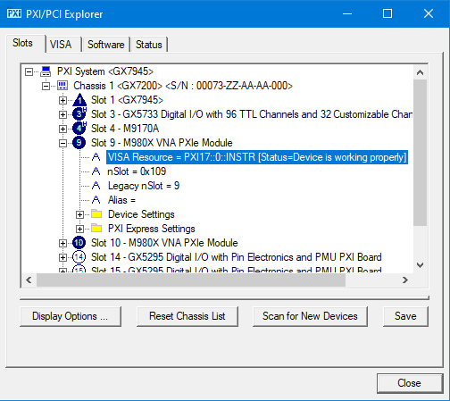Viewport: 450px width, 401px height.
Task: Click the attribute icon beside Alias
Action: coord(96,200)
